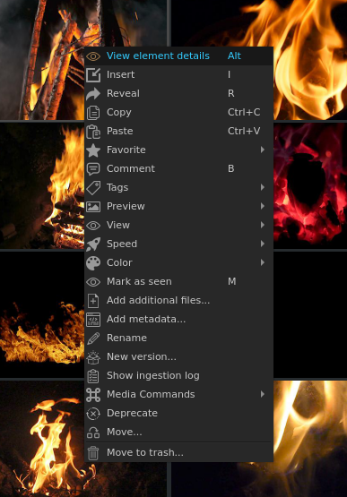Screen dimensions: 347x497
Task: Expand the View submenu arrow
Action: [x=262, y=225]
